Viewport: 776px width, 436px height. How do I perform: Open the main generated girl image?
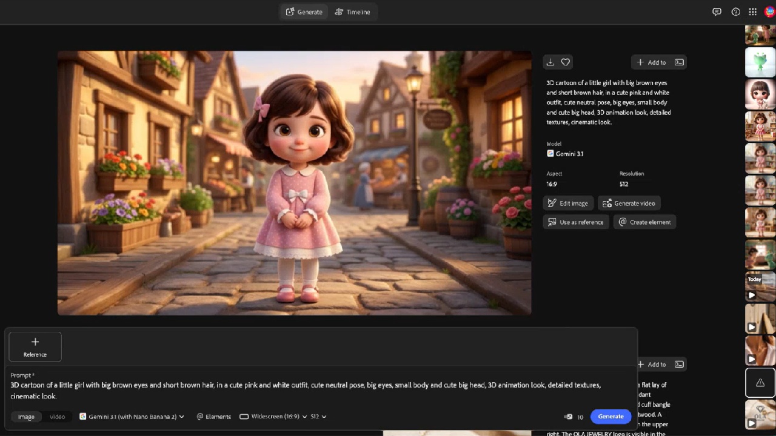point(294,183)
